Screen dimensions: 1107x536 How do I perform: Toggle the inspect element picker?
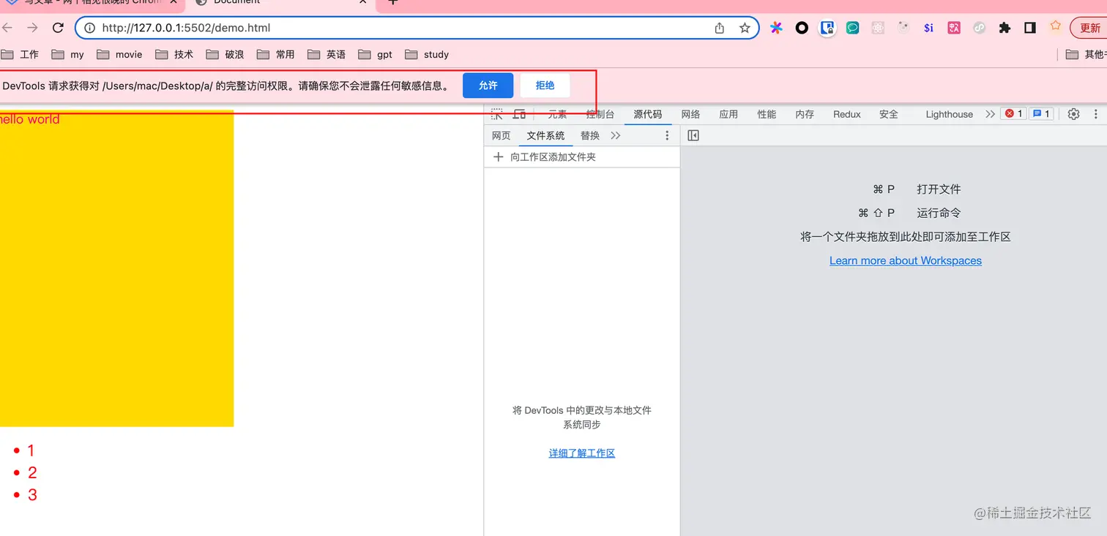(497, 114)
